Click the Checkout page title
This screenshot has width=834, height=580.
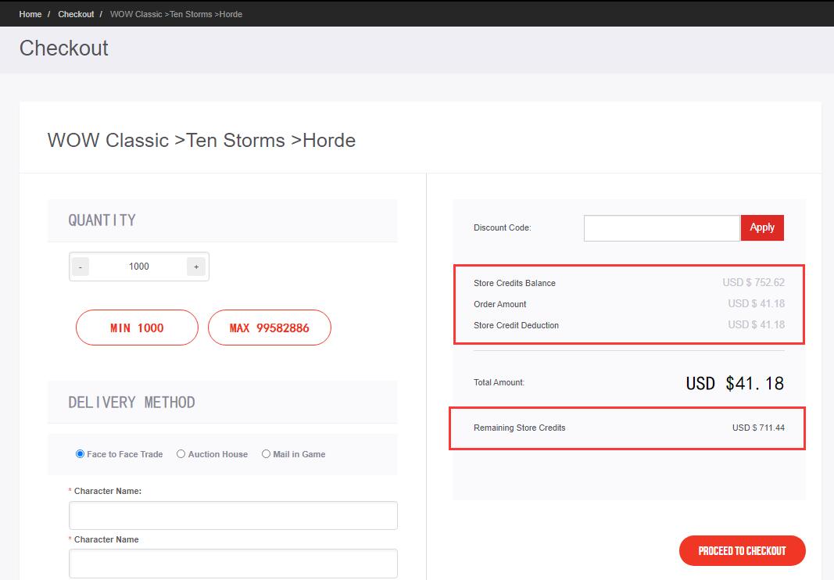click(64, 48)
